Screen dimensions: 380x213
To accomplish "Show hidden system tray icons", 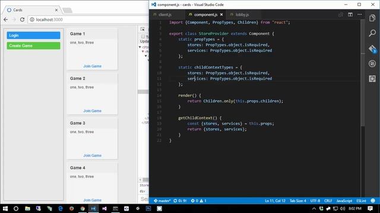I will click(314, 209).
